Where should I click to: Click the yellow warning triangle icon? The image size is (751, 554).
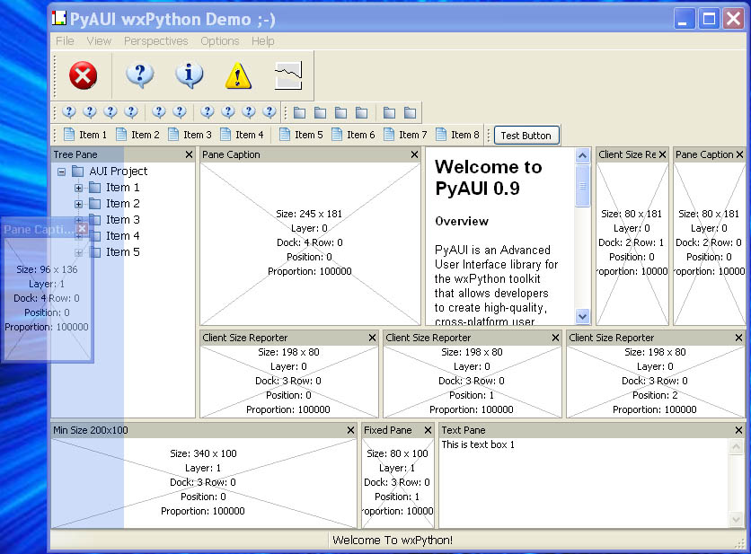(x=238, y=75)
